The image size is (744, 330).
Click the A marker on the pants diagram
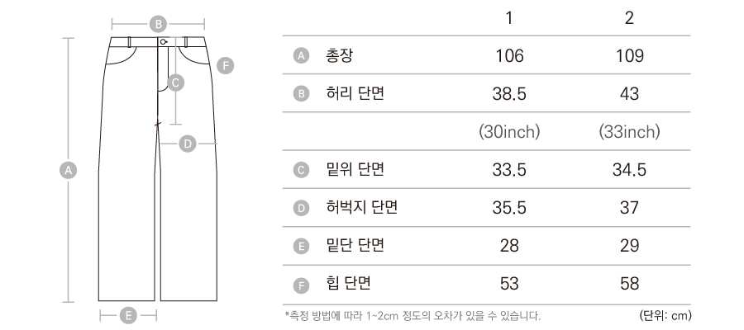pyautogui.click(x=69, y=170)
